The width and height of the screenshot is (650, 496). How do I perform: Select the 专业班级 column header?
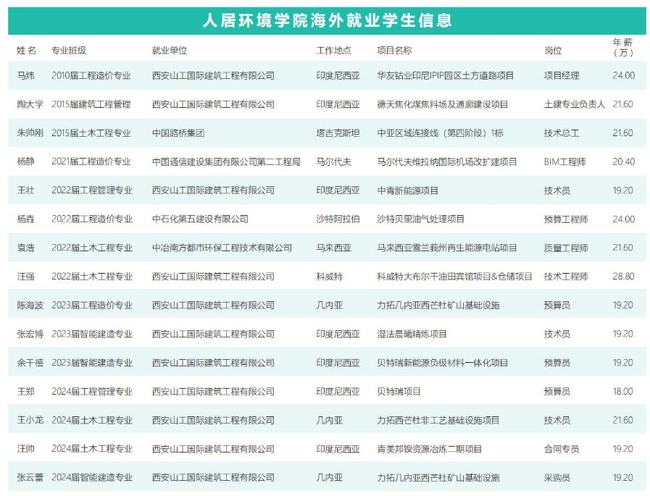point(69,51)
